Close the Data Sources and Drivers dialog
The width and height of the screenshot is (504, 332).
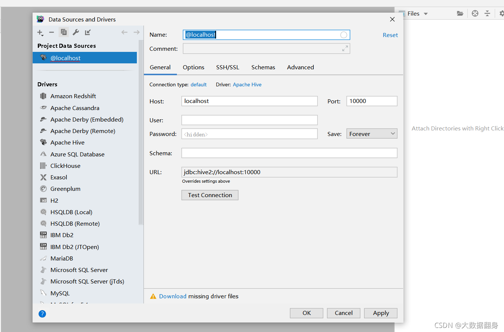392,19
